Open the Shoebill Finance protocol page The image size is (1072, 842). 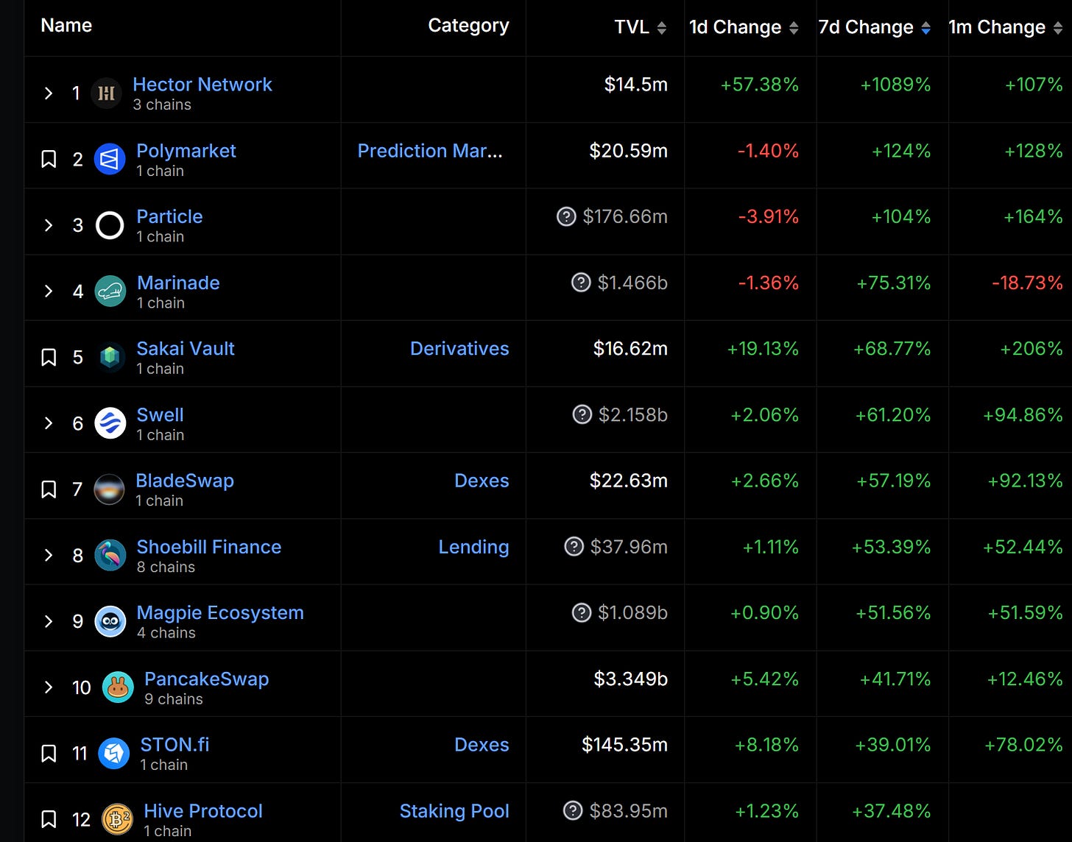[209, 547]
